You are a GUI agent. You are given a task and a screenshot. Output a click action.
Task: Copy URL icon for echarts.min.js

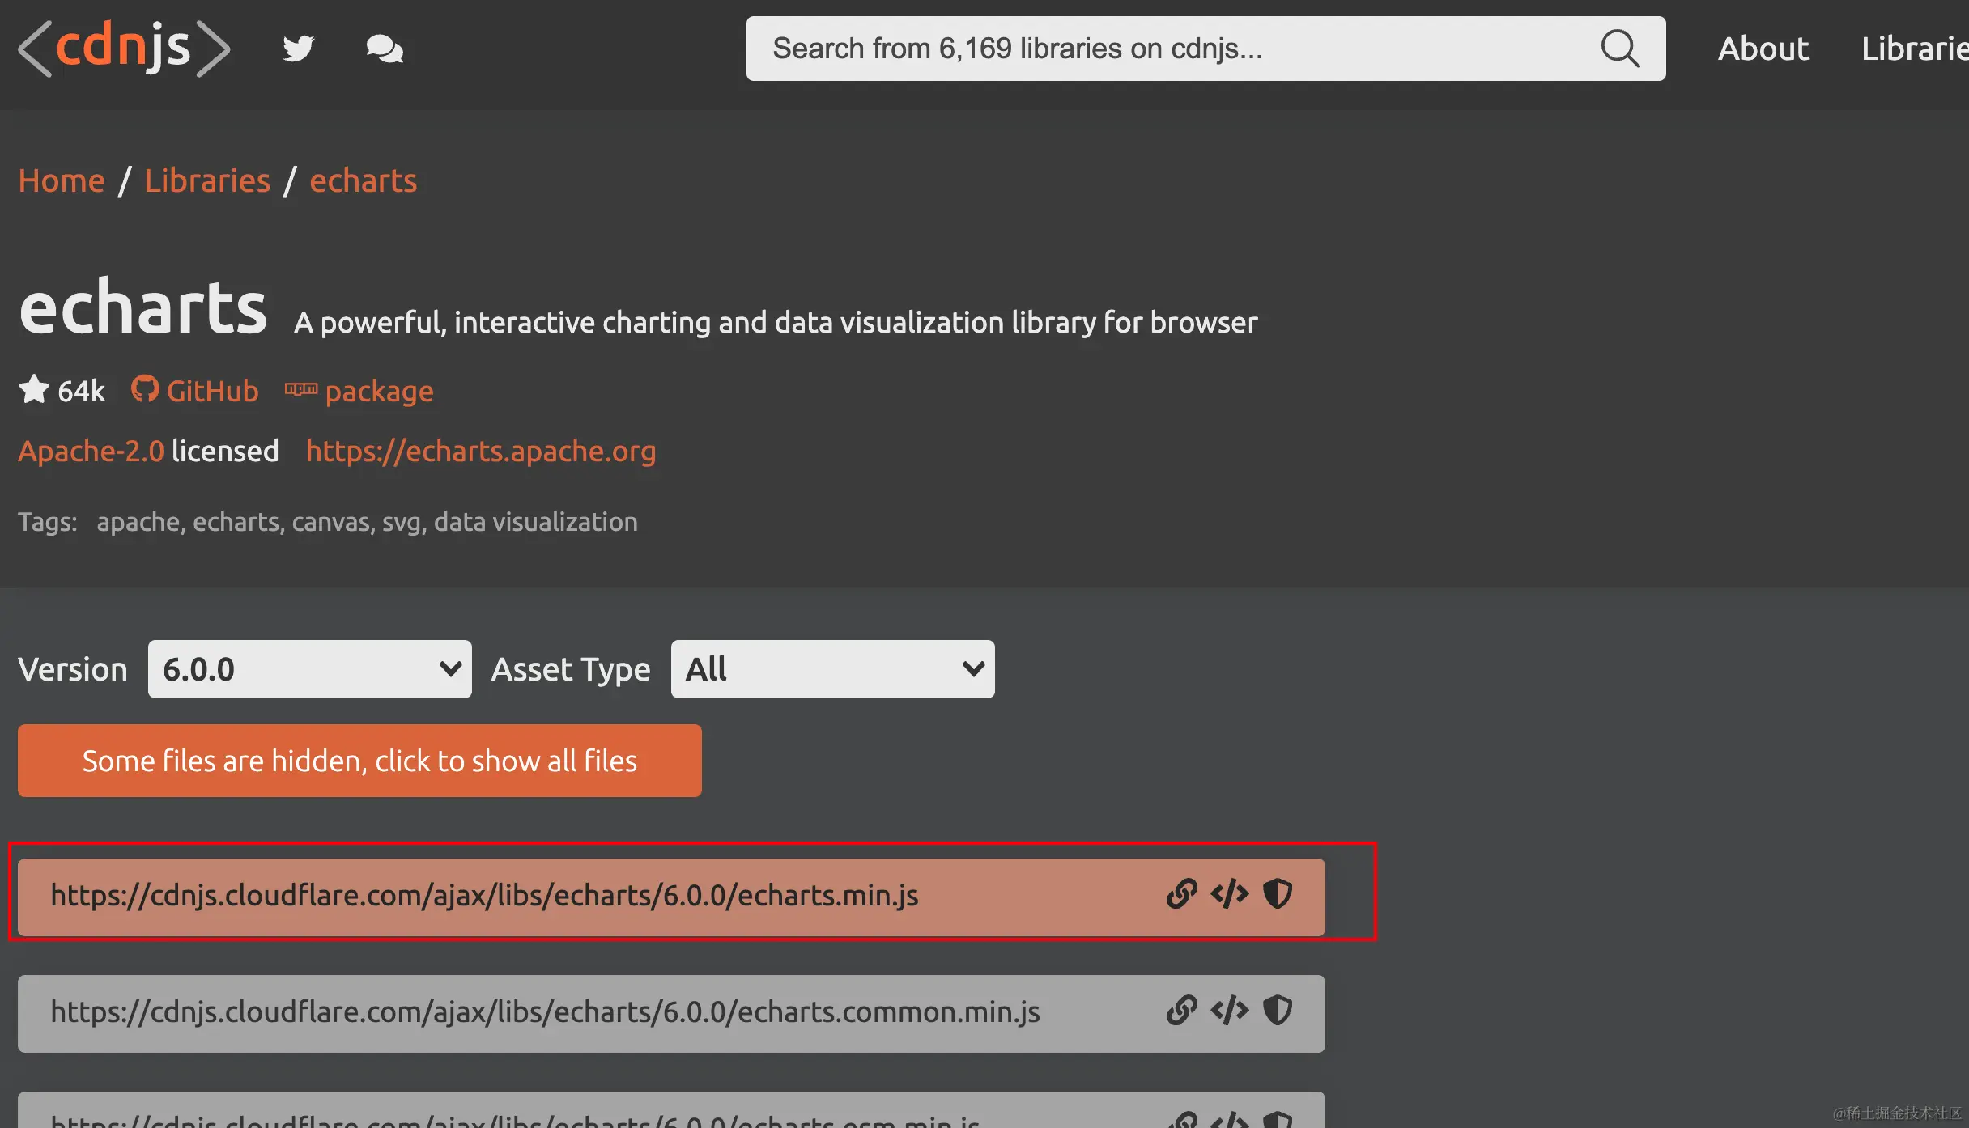(x=1182, y=894)
